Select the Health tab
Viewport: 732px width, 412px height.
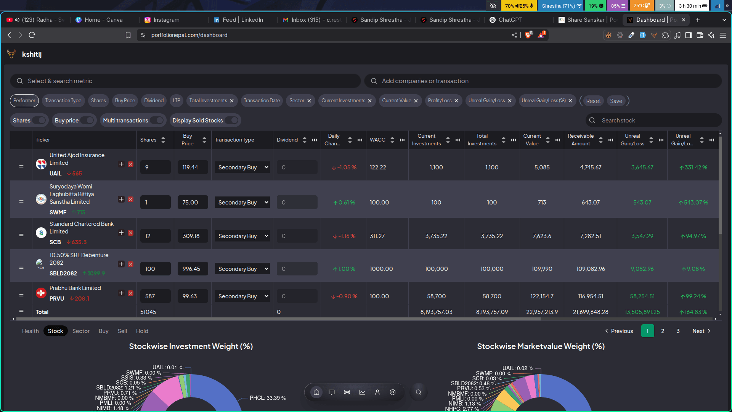click(30, 331)
